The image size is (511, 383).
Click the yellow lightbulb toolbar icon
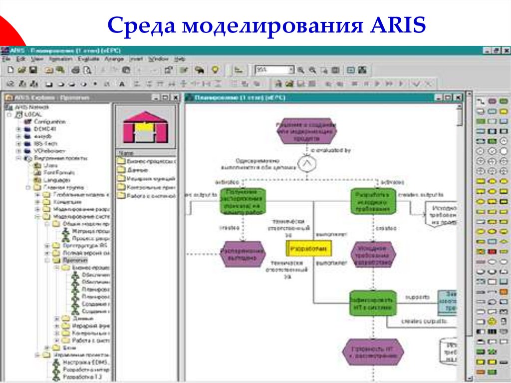tap(215, 69)
